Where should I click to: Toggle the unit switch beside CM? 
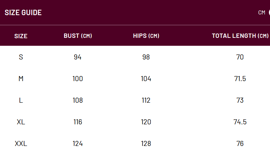269,12
